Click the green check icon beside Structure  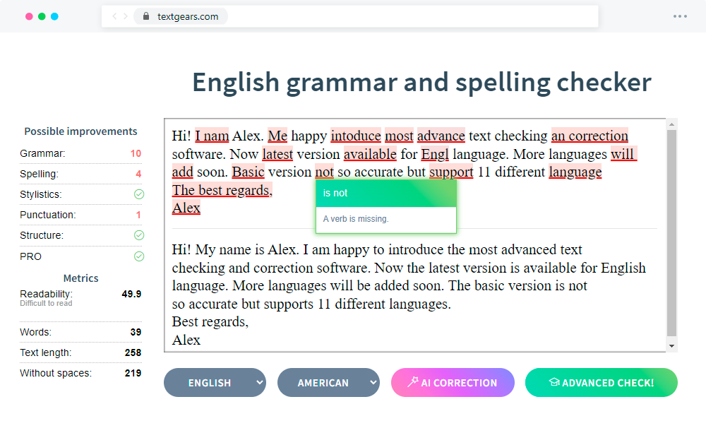point(139,235)
